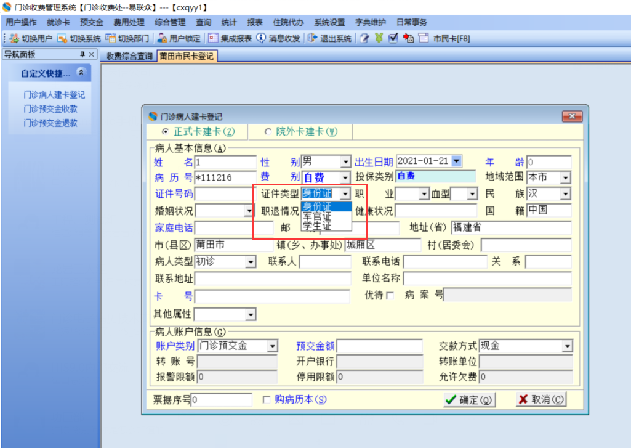
Task: Open the 病人类型 dropdown showing 初诊
Action: 251,262
